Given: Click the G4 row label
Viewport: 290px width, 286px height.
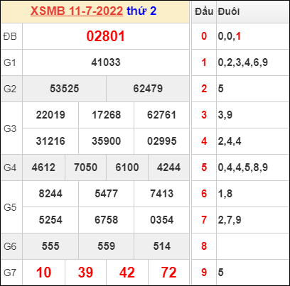Looking at the screenshot, I should click(10, 167).
